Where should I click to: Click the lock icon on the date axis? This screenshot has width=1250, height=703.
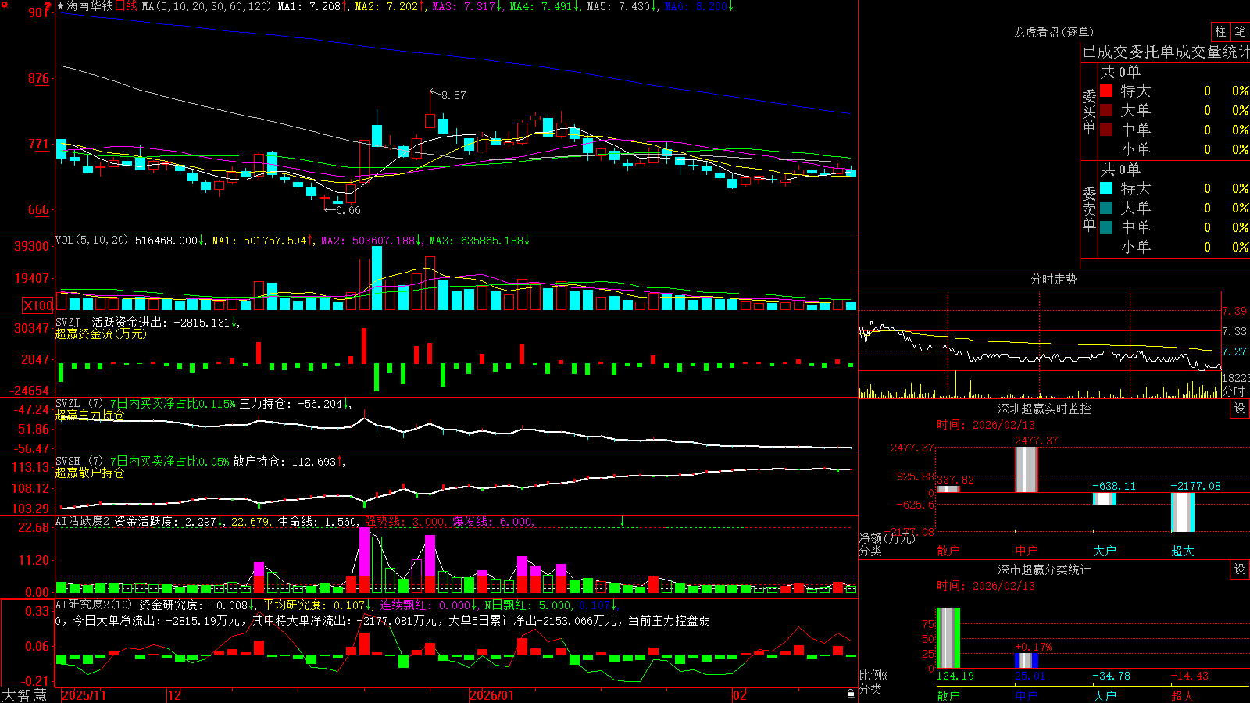click(851, 694)
